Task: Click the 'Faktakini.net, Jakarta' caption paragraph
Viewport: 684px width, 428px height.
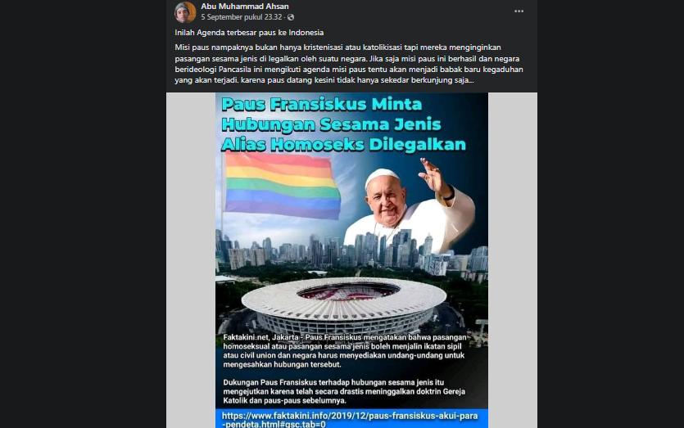Action: click(345, 351)
